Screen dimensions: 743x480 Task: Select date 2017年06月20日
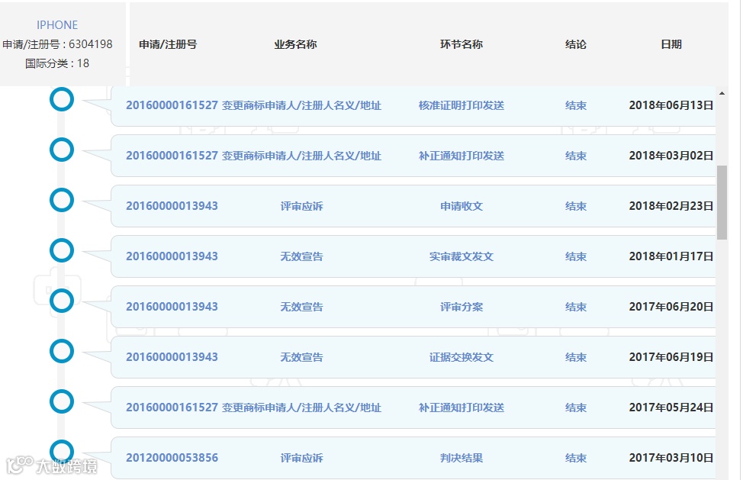click(671, 307)
